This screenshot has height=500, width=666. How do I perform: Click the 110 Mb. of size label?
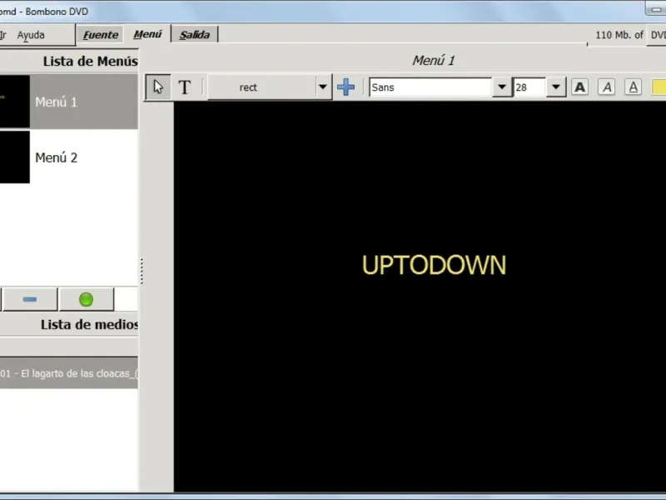coord(619,35)
